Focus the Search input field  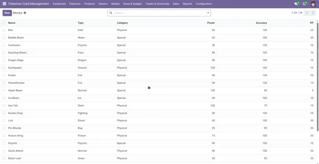pos(159,13)
